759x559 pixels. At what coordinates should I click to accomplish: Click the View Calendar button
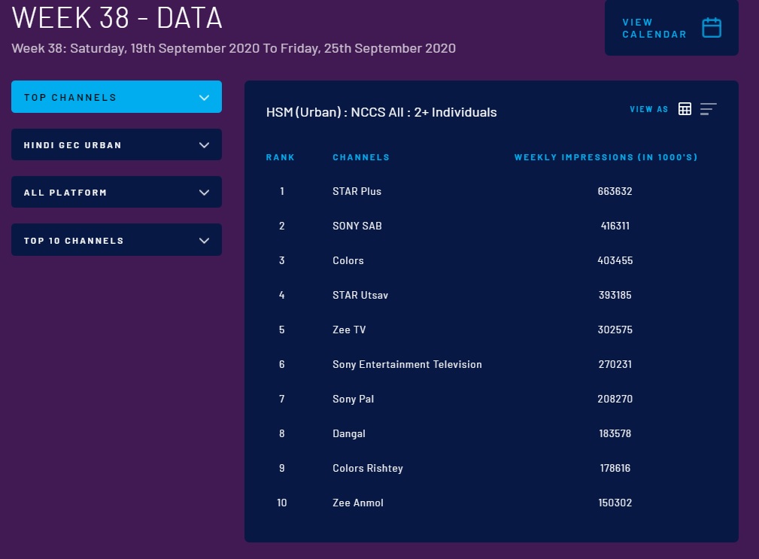click(x=654, y=29)
